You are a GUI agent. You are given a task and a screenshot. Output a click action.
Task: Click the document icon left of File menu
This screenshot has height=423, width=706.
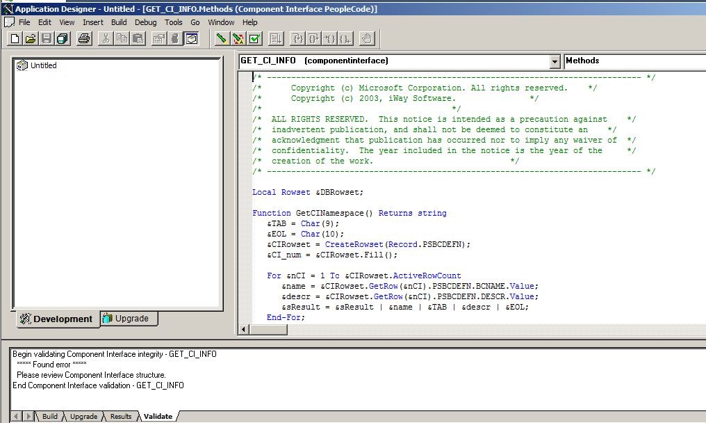pyautogui.click(x=9, y=22)
